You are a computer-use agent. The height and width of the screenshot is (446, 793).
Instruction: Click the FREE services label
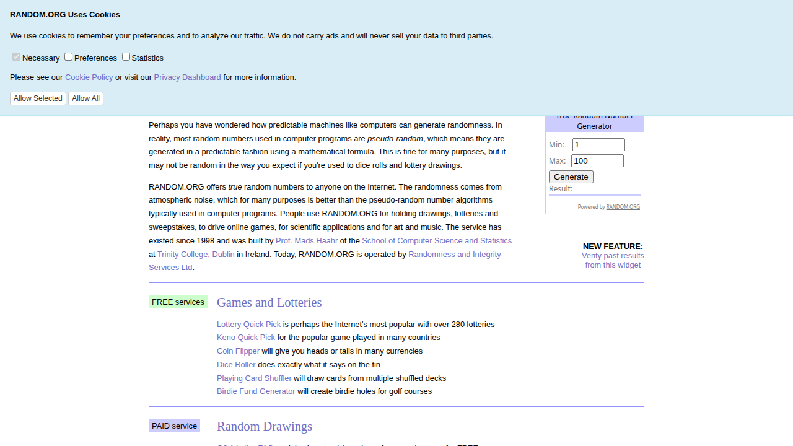click(178, 302)
